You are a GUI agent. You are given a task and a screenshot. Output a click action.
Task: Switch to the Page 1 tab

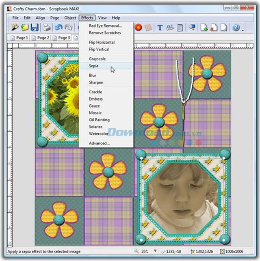pos(19,38)
